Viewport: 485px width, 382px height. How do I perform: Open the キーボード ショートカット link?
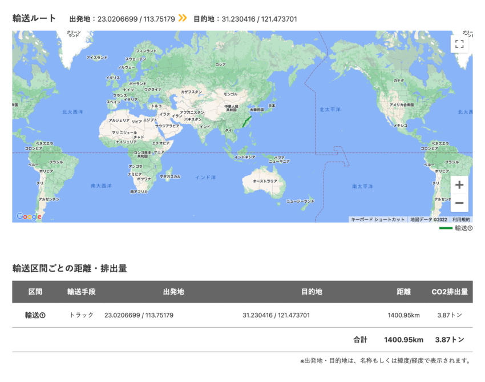[x=377, y=218]
